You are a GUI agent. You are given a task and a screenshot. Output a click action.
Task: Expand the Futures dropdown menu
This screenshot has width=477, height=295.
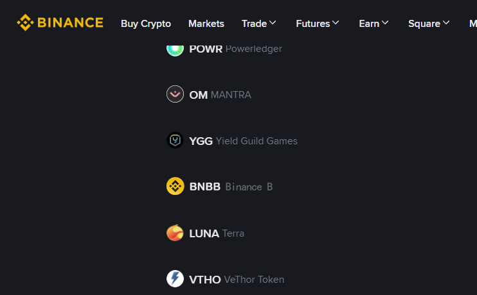point(317,24)
